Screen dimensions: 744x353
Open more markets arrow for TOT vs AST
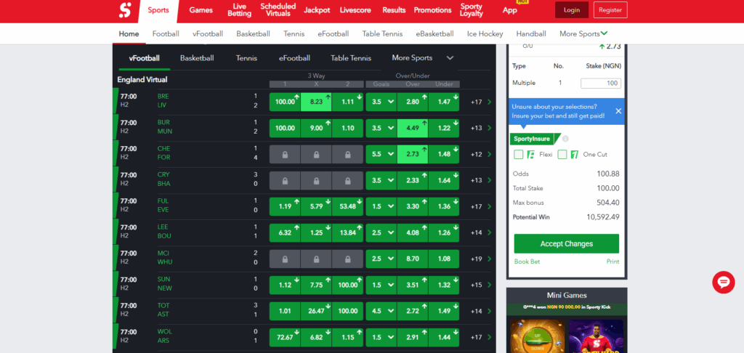click(x=489, y=312)
